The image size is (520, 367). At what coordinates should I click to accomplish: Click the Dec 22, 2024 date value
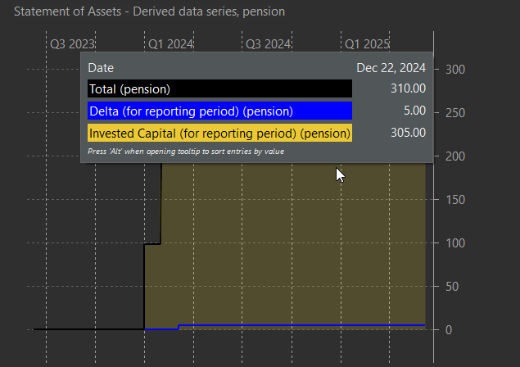click(391, 68)
